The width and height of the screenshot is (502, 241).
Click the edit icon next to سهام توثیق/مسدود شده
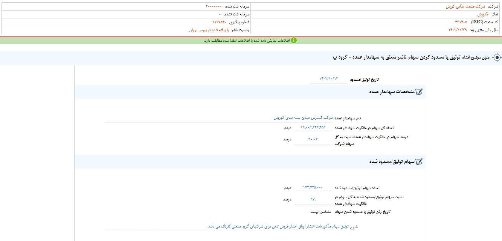point(419,161)
